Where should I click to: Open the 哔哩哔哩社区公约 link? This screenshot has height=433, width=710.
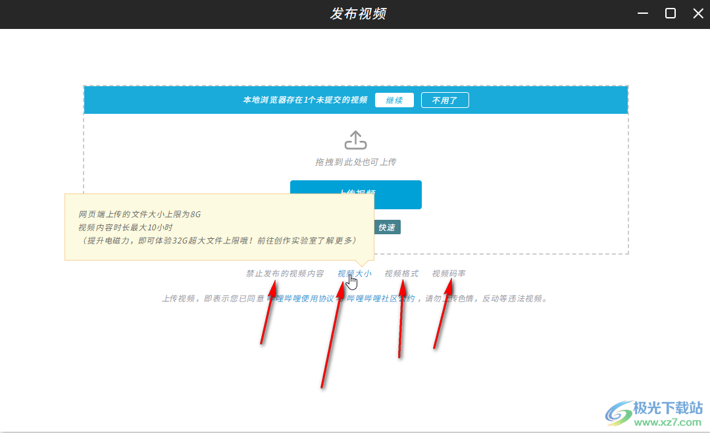381,299
